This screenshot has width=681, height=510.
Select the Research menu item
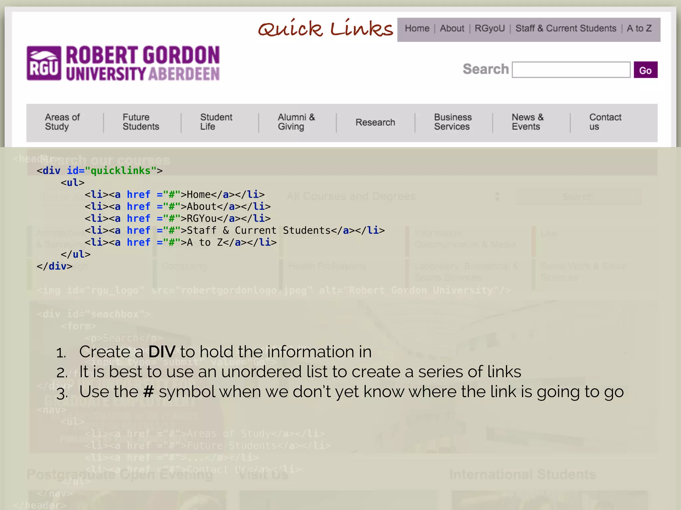(375, 123)
